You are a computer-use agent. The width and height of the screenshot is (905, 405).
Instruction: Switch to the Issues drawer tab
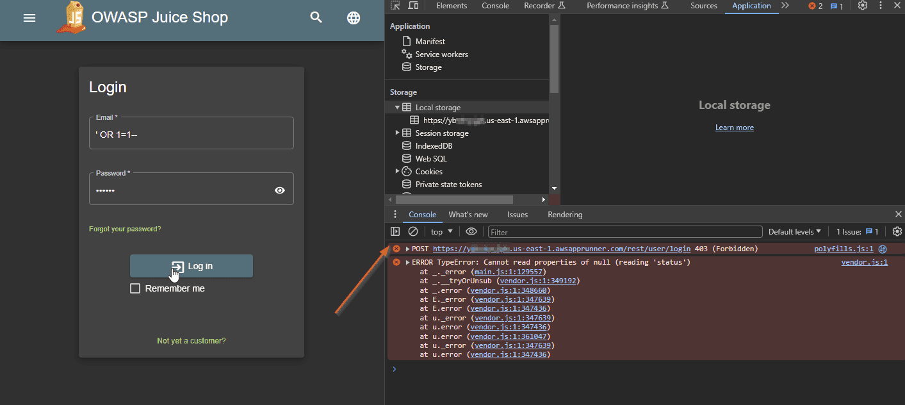click(x=518, y=215)
